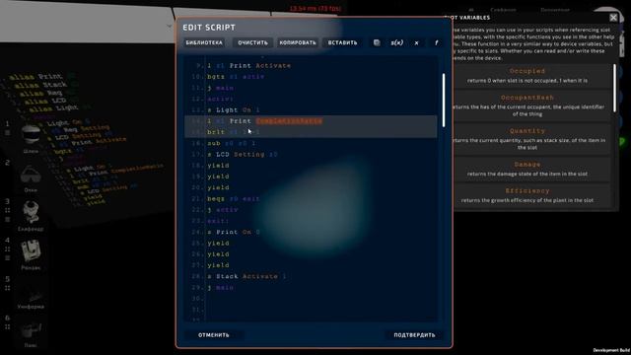The image size is (631, 355).
Task: Click code line 'bgtz r1 activ'
Action: tap(236, 77)
